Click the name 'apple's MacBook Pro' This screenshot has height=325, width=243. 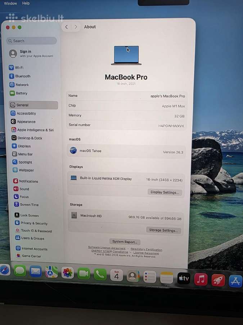167,96
